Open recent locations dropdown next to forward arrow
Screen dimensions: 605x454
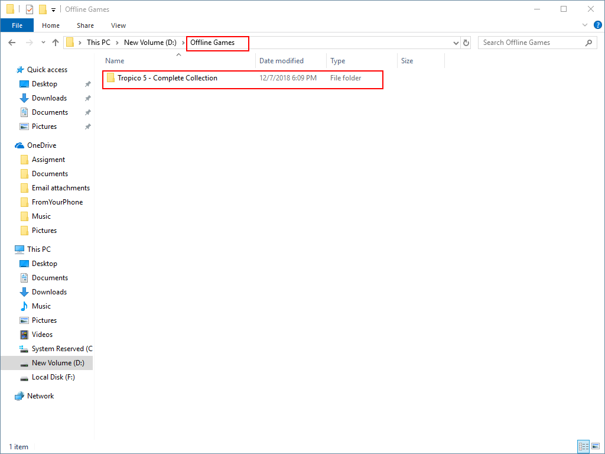(x=43, y=42)
